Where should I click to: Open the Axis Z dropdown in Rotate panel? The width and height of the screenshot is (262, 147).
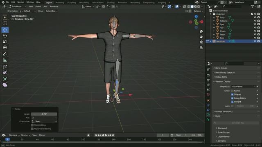[x=44, y=118]
